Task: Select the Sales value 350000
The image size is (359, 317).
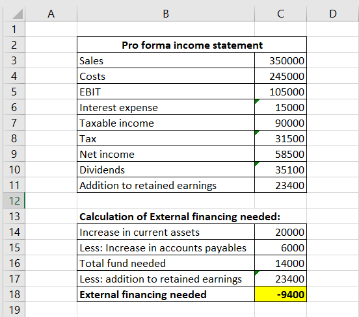Action: pyautogui.click(x=280, y=60)
